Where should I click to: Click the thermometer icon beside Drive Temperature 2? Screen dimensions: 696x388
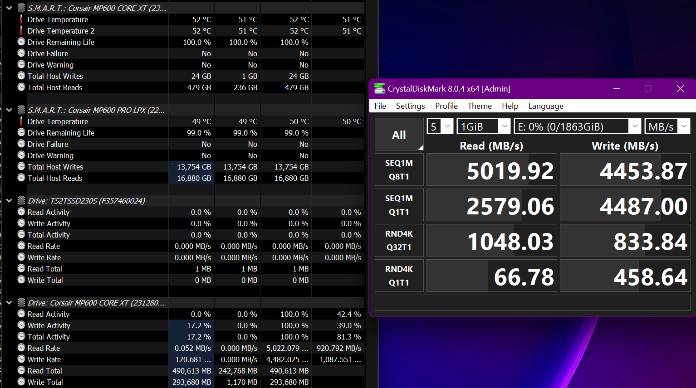click(21, 30)
